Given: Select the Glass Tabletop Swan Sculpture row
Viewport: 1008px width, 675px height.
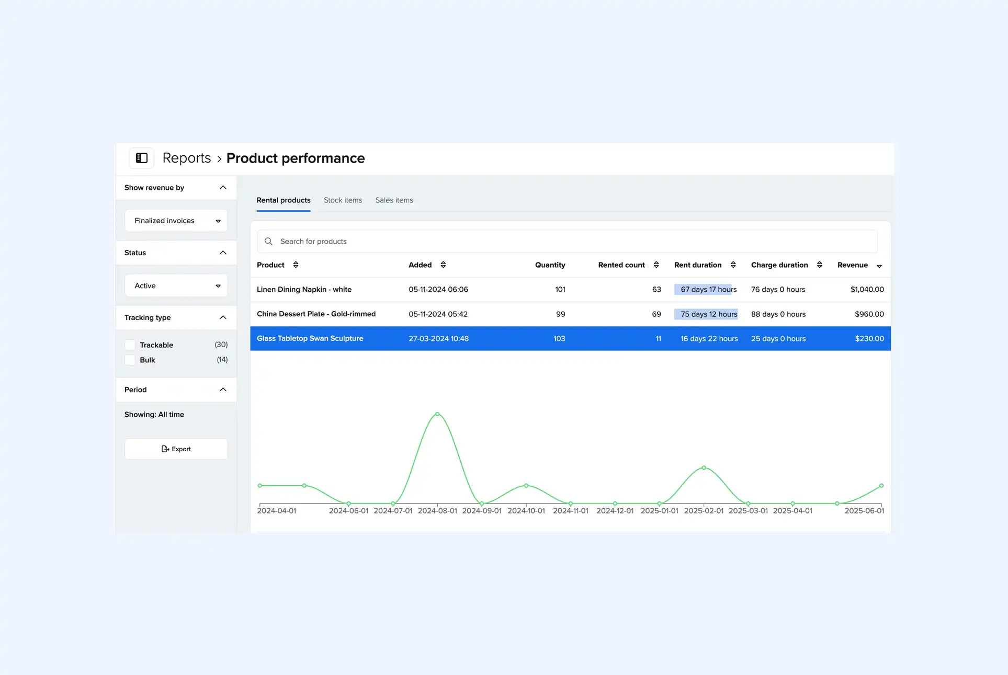Looking at the screenshot, I should (310, 338).
